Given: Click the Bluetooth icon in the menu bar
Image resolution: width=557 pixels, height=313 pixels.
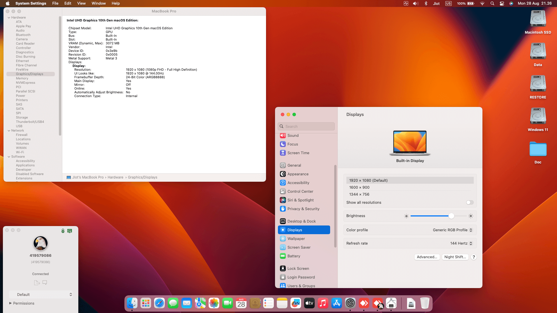Looking at the screenshot, I should [x=426, y=3].
